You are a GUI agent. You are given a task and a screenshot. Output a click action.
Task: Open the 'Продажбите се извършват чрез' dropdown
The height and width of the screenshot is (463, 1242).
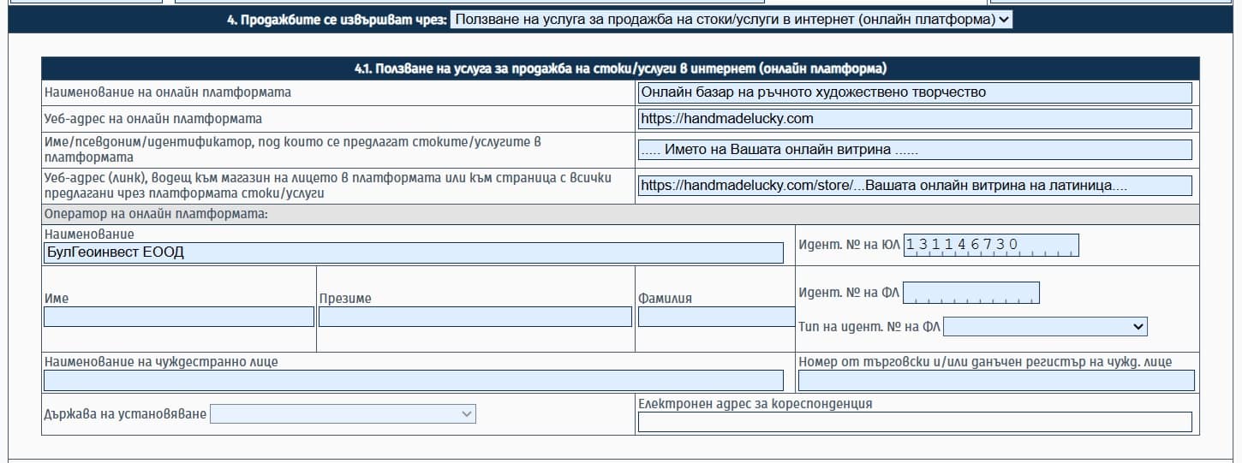(x=730, y=20)
